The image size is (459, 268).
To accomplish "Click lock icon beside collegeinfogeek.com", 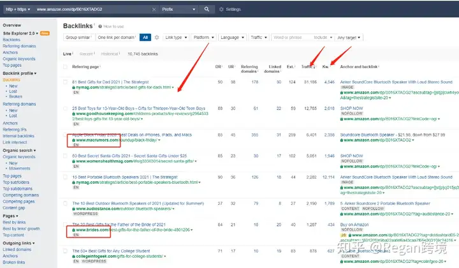I will 74,257.
